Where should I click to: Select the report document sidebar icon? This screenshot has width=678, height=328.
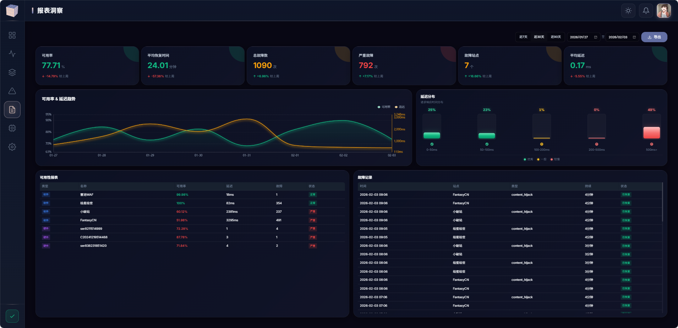(12, 110)
